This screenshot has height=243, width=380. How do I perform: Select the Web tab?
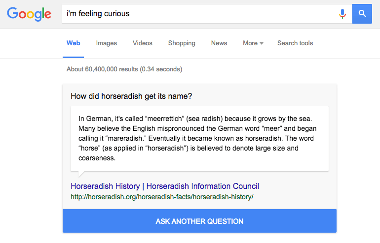(x=73, y=43)
